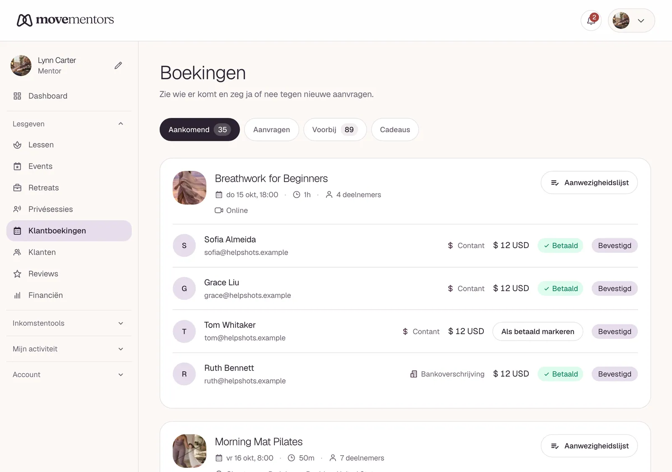Image resolution: width=672 pixels, height=472 pixels.
Task: Open Dashboard from the sidebar
Action: [69, 96]
